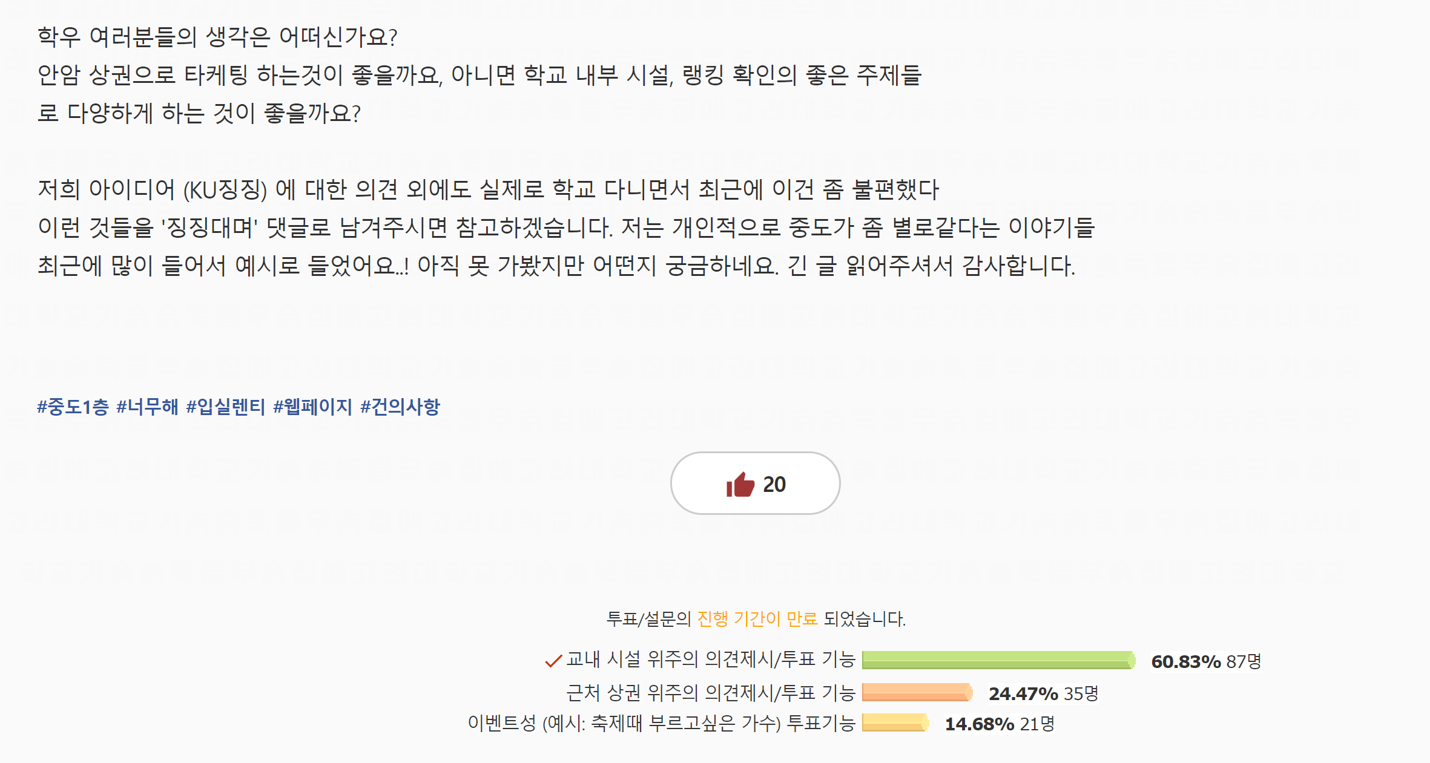1430x763 pixels.
Task: Open the #입실렌티 hashtag link
Action: [x=225, y=407]
